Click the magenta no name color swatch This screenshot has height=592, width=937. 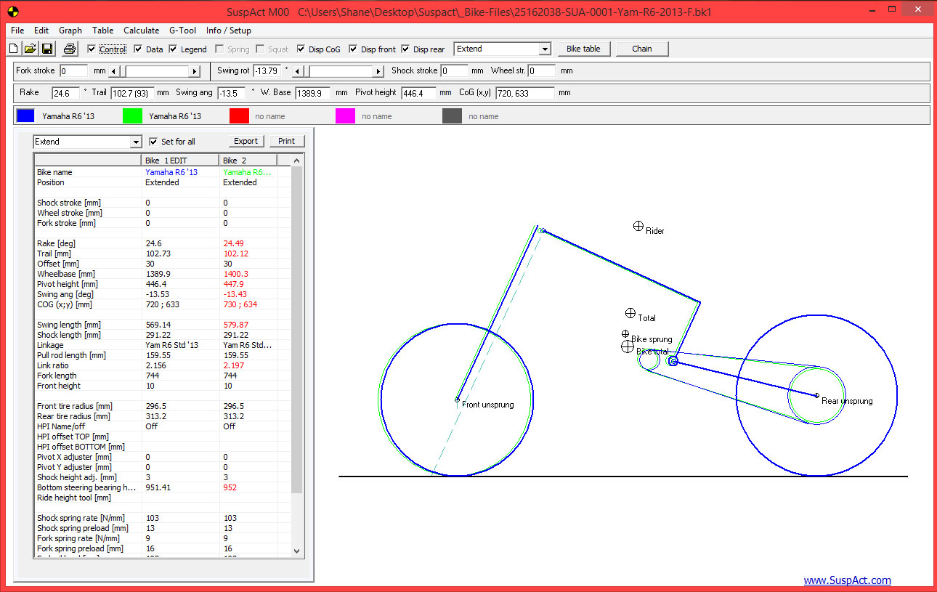(345, 115)
